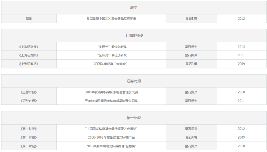This screenshot has width=267, height=152.
Task: Select 星石投资 in the 2015 row
Action: (191, 46)
